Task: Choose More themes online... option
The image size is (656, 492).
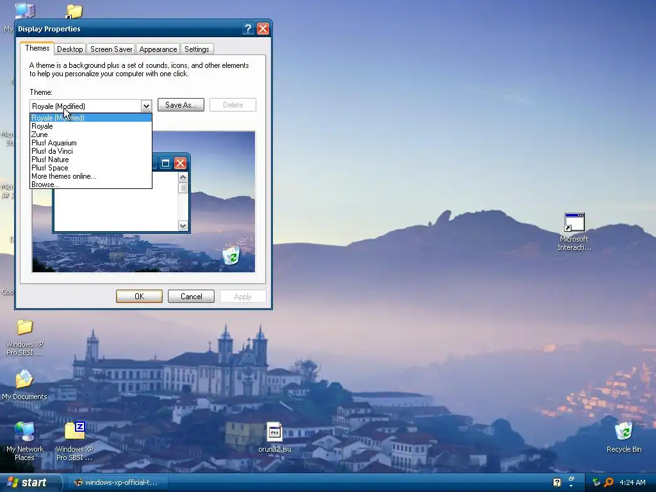Action: point(91,177)
